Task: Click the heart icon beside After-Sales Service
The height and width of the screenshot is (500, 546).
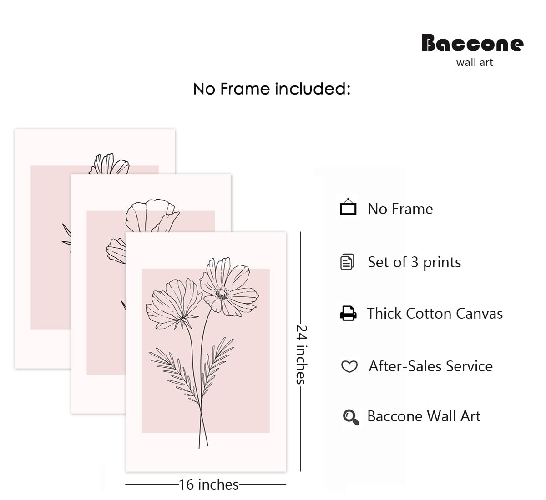Action: pos(349,366)
